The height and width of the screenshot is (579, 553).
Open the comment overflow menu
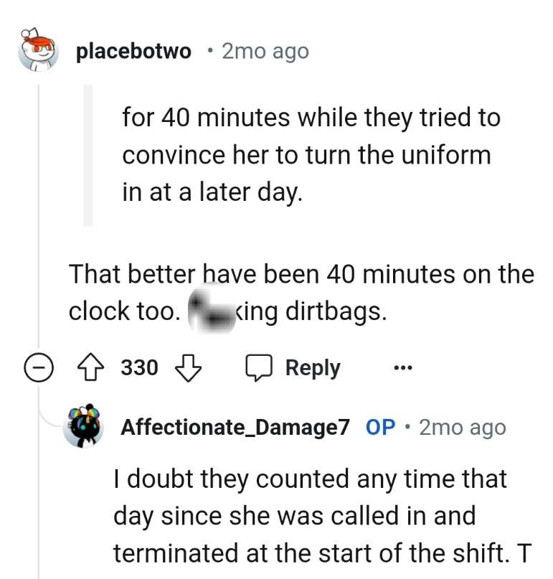404,367
